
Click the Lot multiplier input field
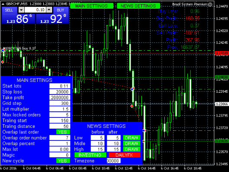pos(60,109)
